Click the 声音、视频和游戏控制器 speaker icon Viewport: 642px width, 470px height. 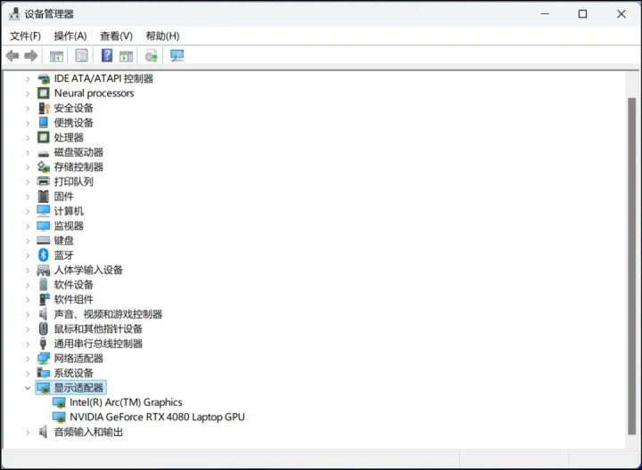[44, 314]
